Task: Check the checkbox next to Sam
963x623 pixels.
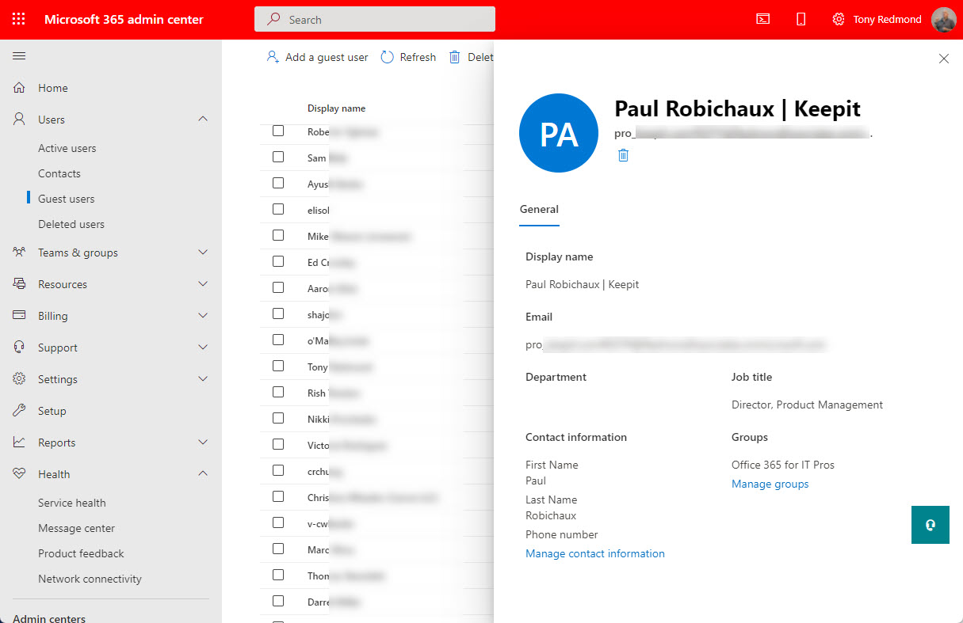Action: tap(278, 157)
